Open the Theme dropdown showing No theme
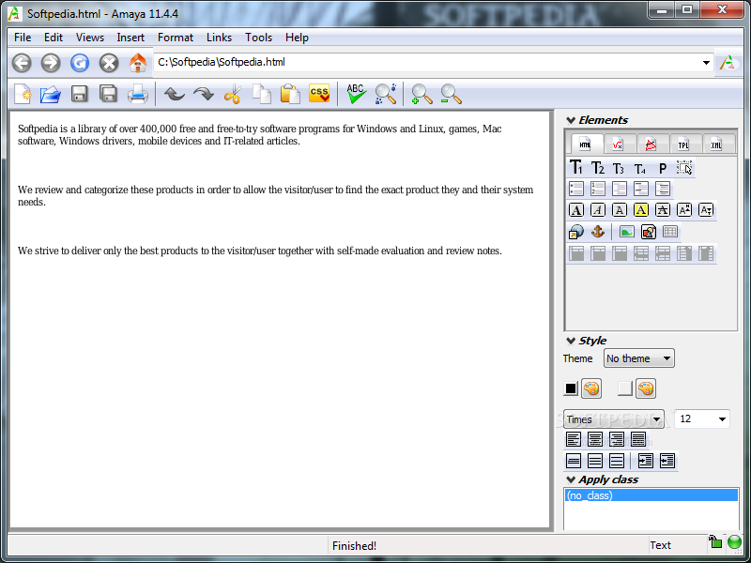 click(x=639, y=358)
